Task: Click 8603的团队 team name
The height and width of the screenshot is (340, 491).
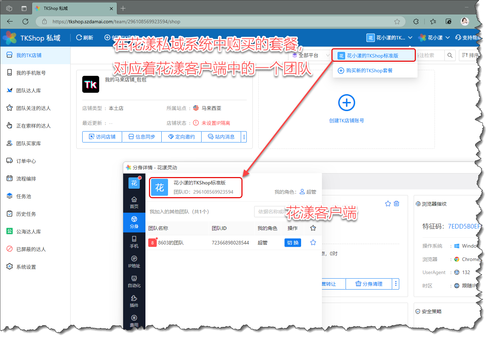Action: coord(171,243)
